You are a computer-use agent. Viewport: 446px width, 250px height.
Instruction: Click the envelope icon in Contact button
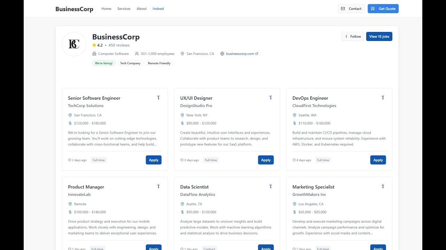pyautogui.click(x=343, y=9)
